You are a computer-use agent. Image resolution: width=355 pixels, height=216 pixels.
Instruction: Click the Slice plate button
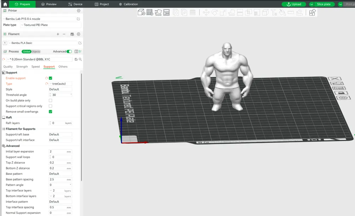tap(324, 4)
